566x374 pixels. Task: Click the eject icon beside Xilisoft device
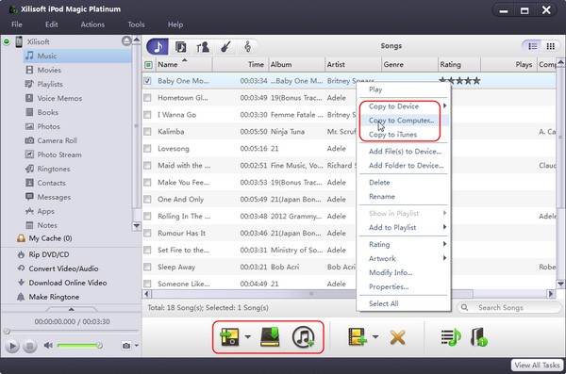click(x=126, y=41)
